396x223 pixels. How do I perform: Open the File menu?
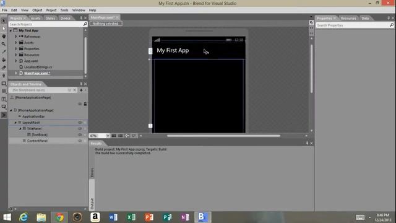pos(4,10)
